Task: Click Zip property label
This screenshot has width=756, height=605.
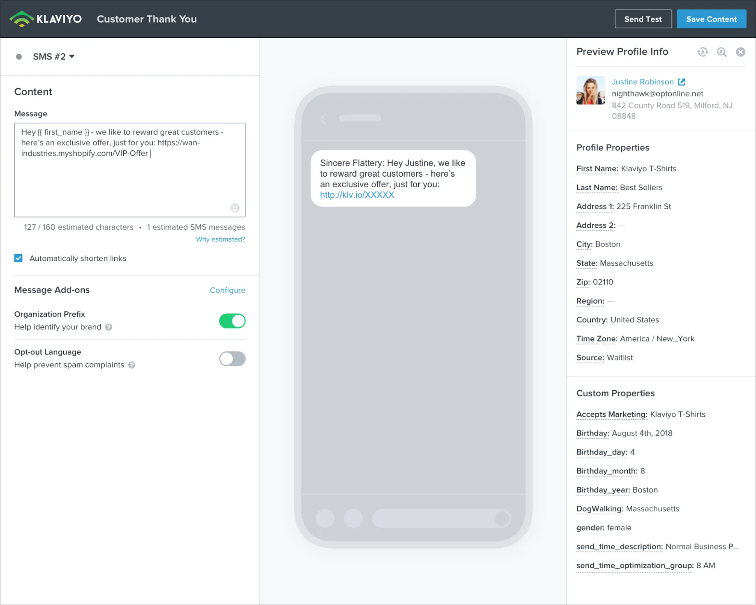Action: pos(583,282)
